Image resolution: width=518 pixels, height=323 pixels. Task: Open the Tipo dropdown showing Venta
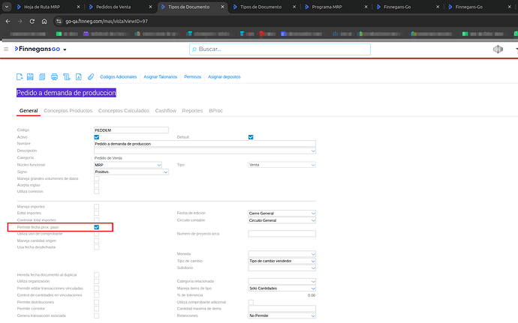[x=282, y=165]
